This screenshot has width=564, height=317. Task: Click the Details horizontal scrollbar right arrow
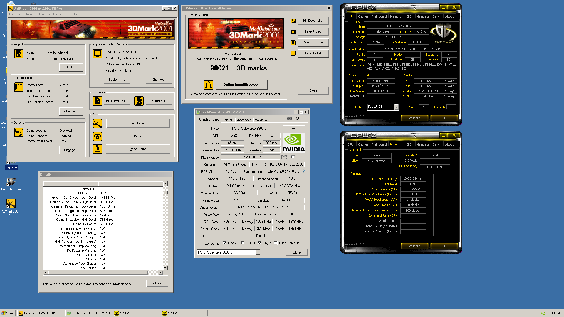coord(160,273)
